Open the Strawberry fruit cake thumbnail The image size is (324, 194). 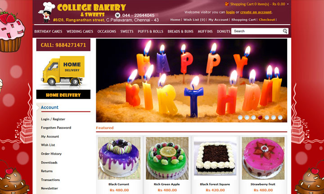pos(263,158)
